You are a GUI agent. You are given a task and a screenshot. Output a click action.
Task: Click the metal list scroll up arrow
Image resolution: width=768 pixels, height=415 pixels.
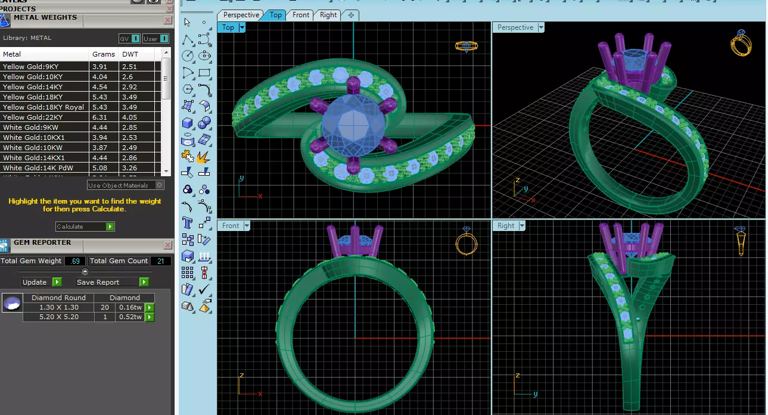167,53
